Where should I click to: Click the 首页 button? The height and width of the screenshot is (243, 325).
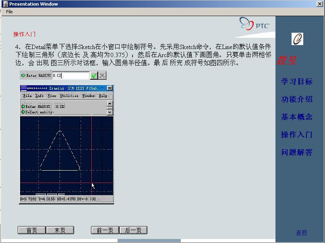(31, 230)
